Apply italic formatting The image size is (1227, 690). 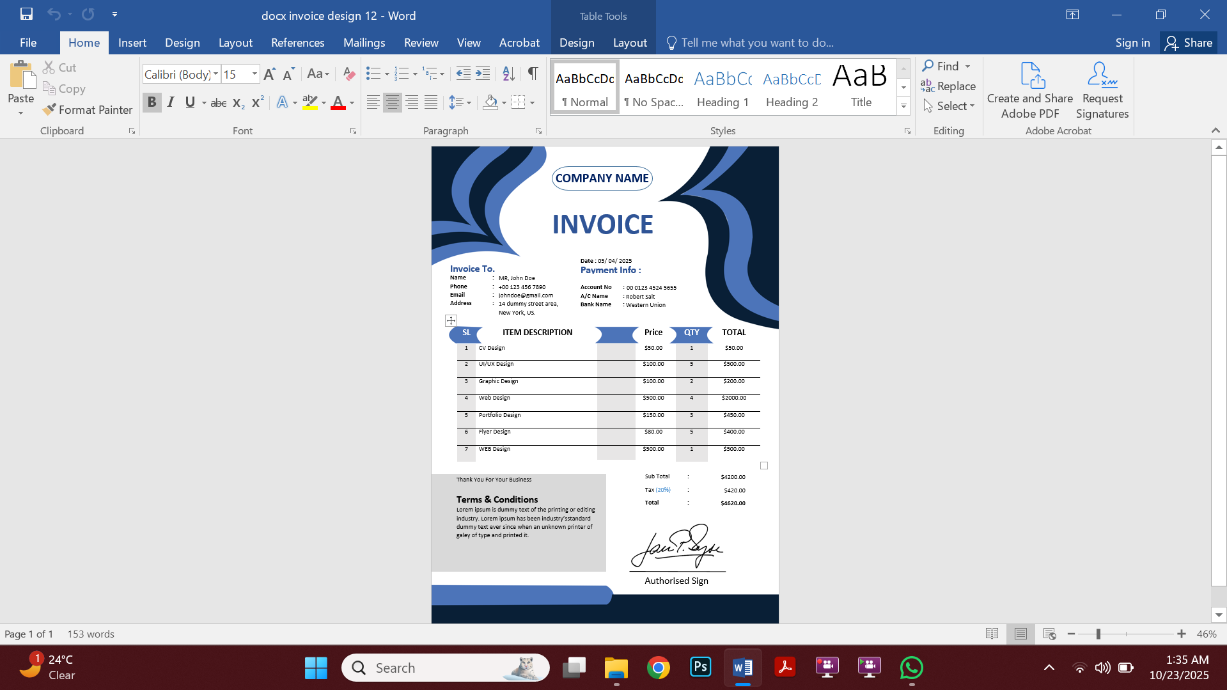coord(170,102)
